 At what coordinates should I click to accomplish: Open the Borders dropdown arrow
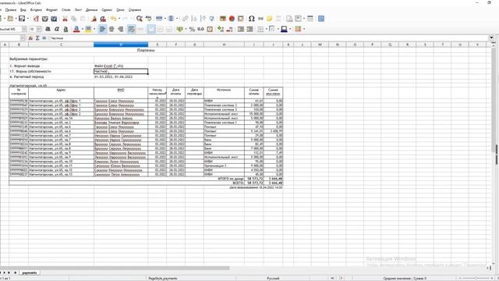pyautogui.click(x=267, y=29)
